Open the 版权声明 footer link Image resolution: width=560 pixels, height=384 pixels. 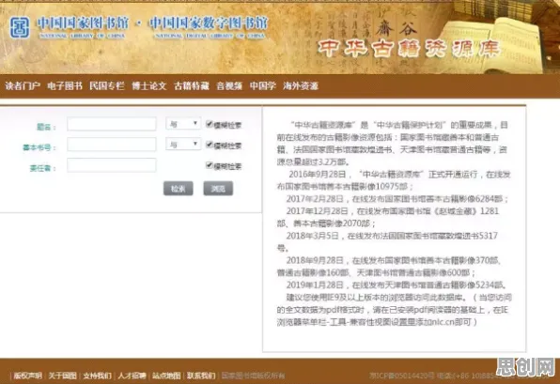point(28,376)
